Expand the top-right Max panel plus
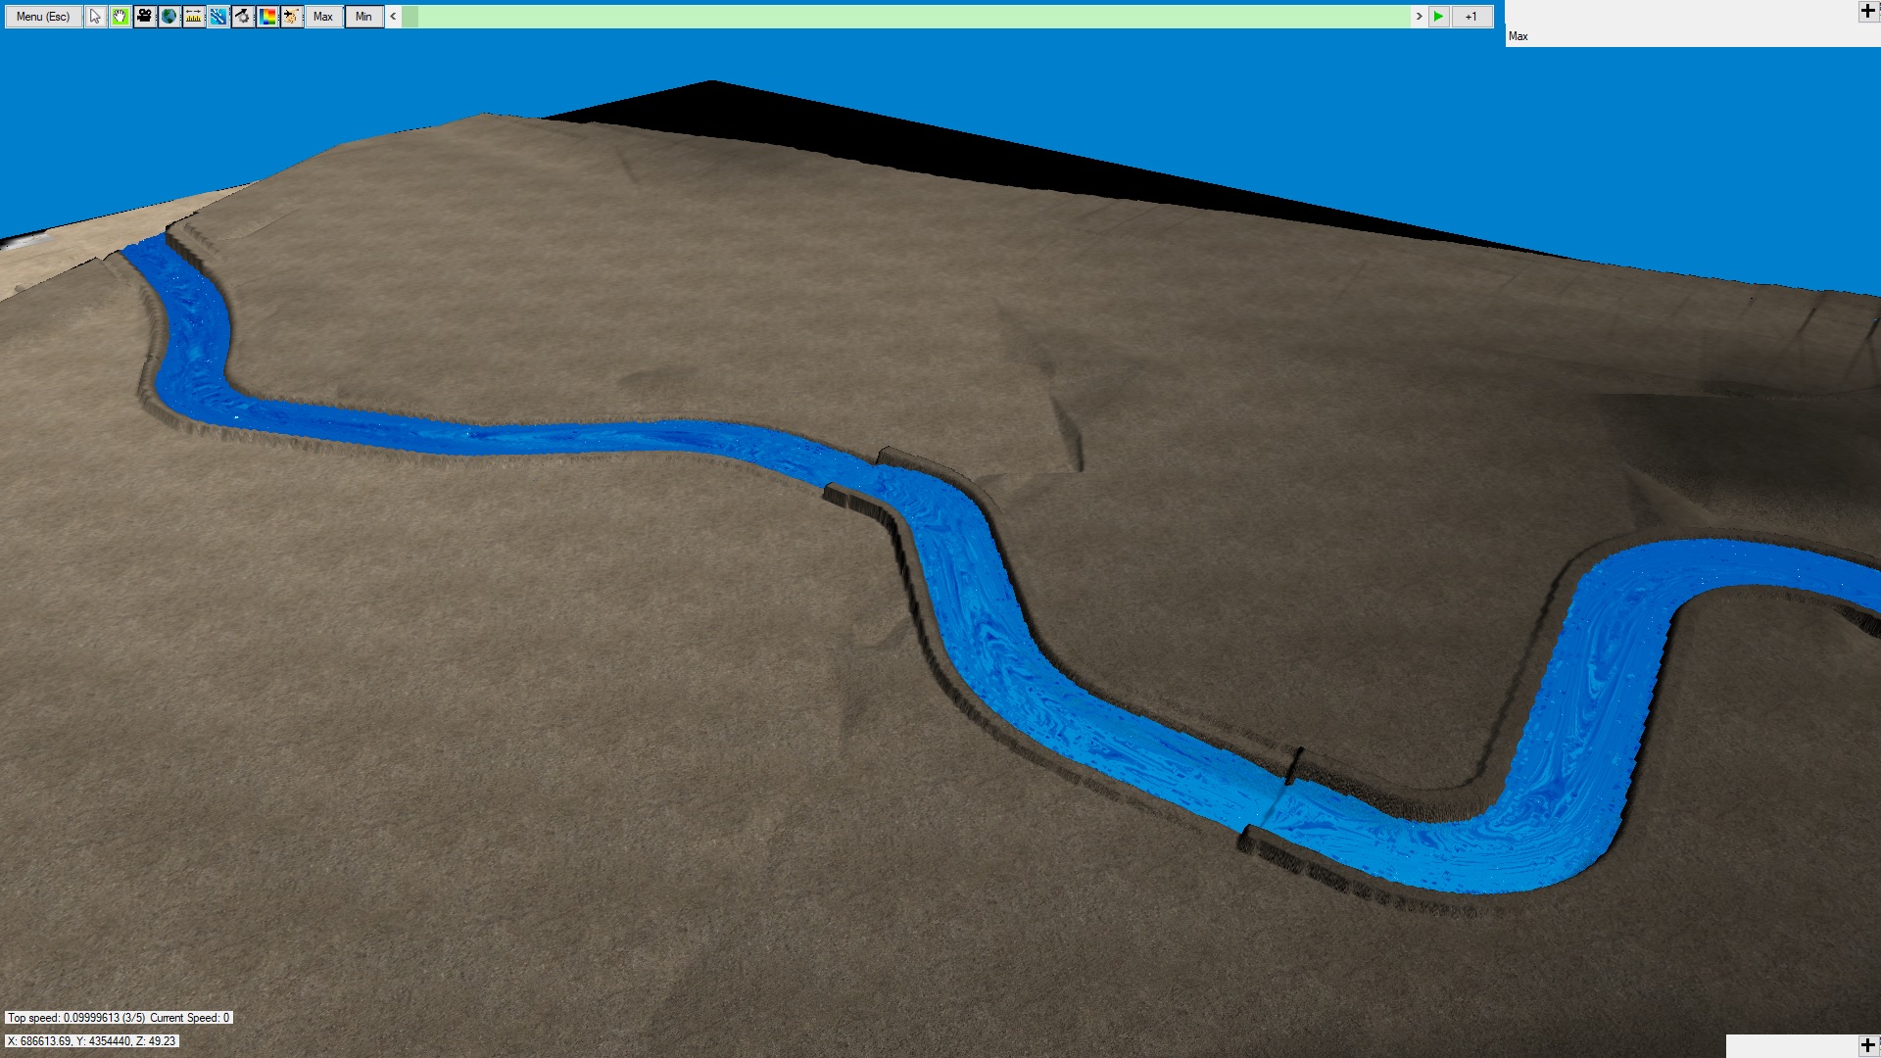Viewport: 1881px width, 1058px height. point(1867,12)
